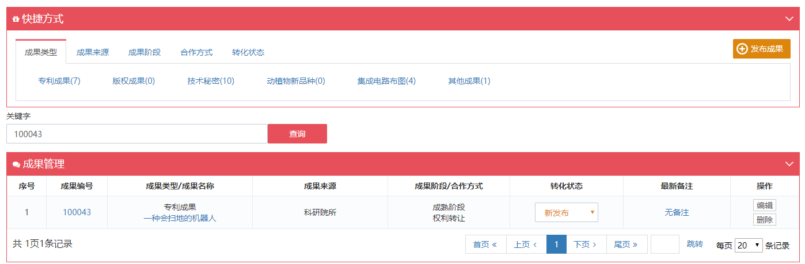Switch to the 成果阶段 tab
Viewport: 805px width, 264px height.
pyautogui.click(x=145, y=52)
